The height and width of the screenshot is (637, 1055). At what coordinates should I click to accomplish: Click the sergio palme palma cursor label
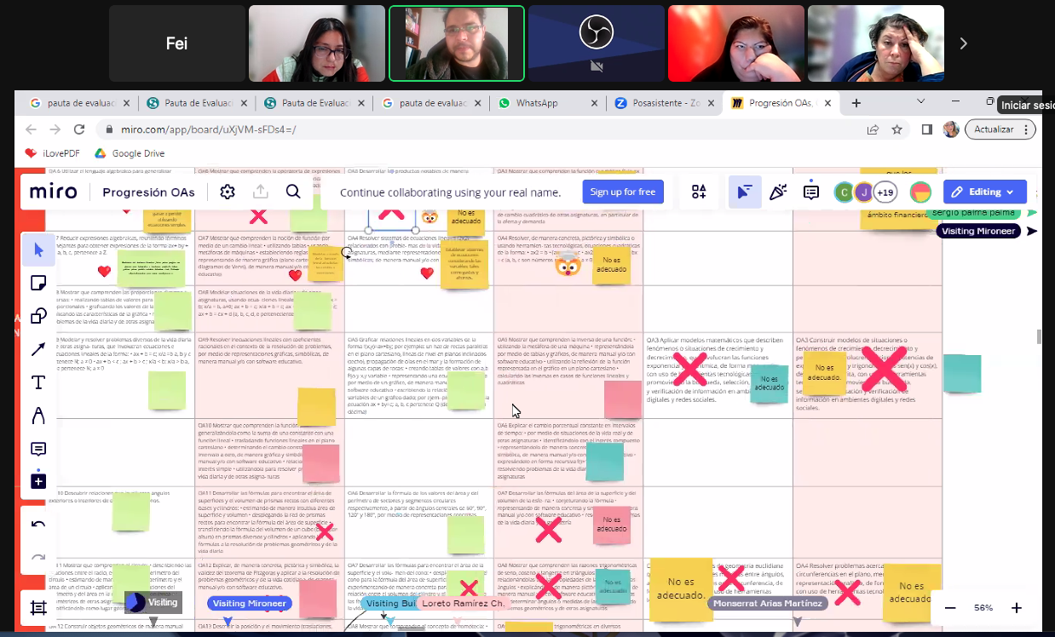tap(973, 212)
